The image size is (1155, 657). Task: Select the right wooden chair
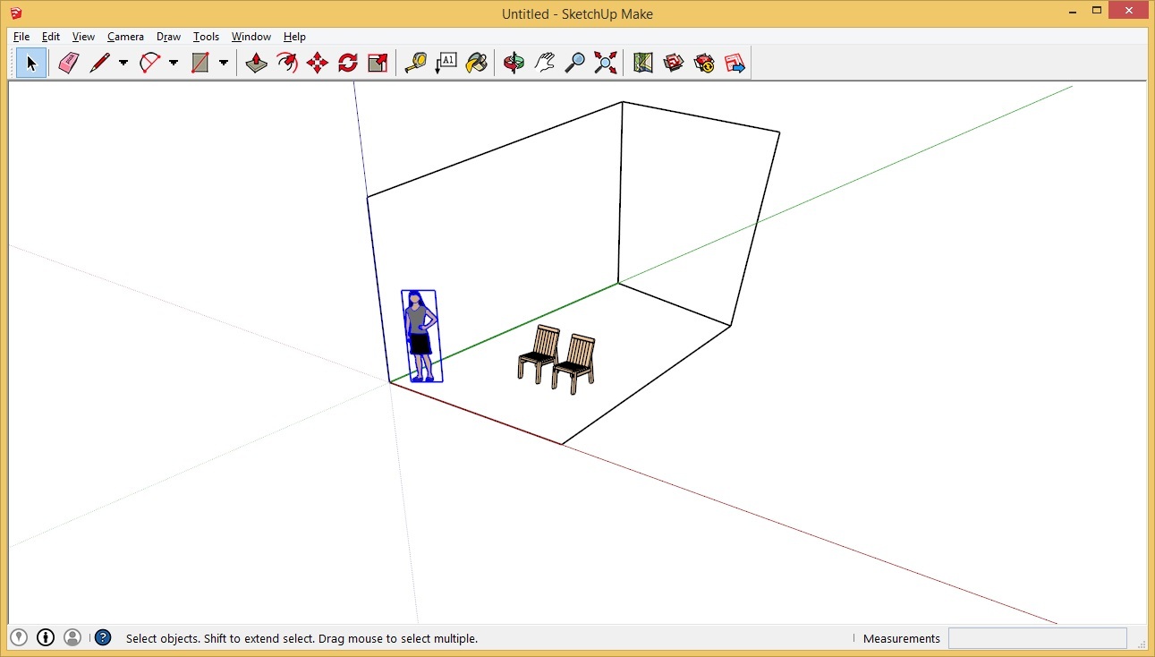[573, 364]
